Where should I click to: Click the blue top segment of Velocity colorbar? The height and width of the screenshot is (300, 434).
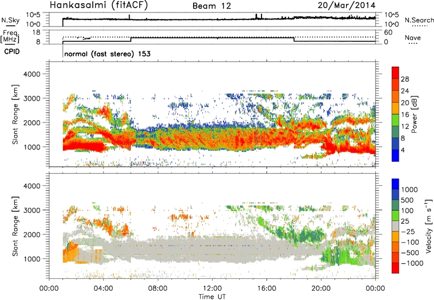395,184
